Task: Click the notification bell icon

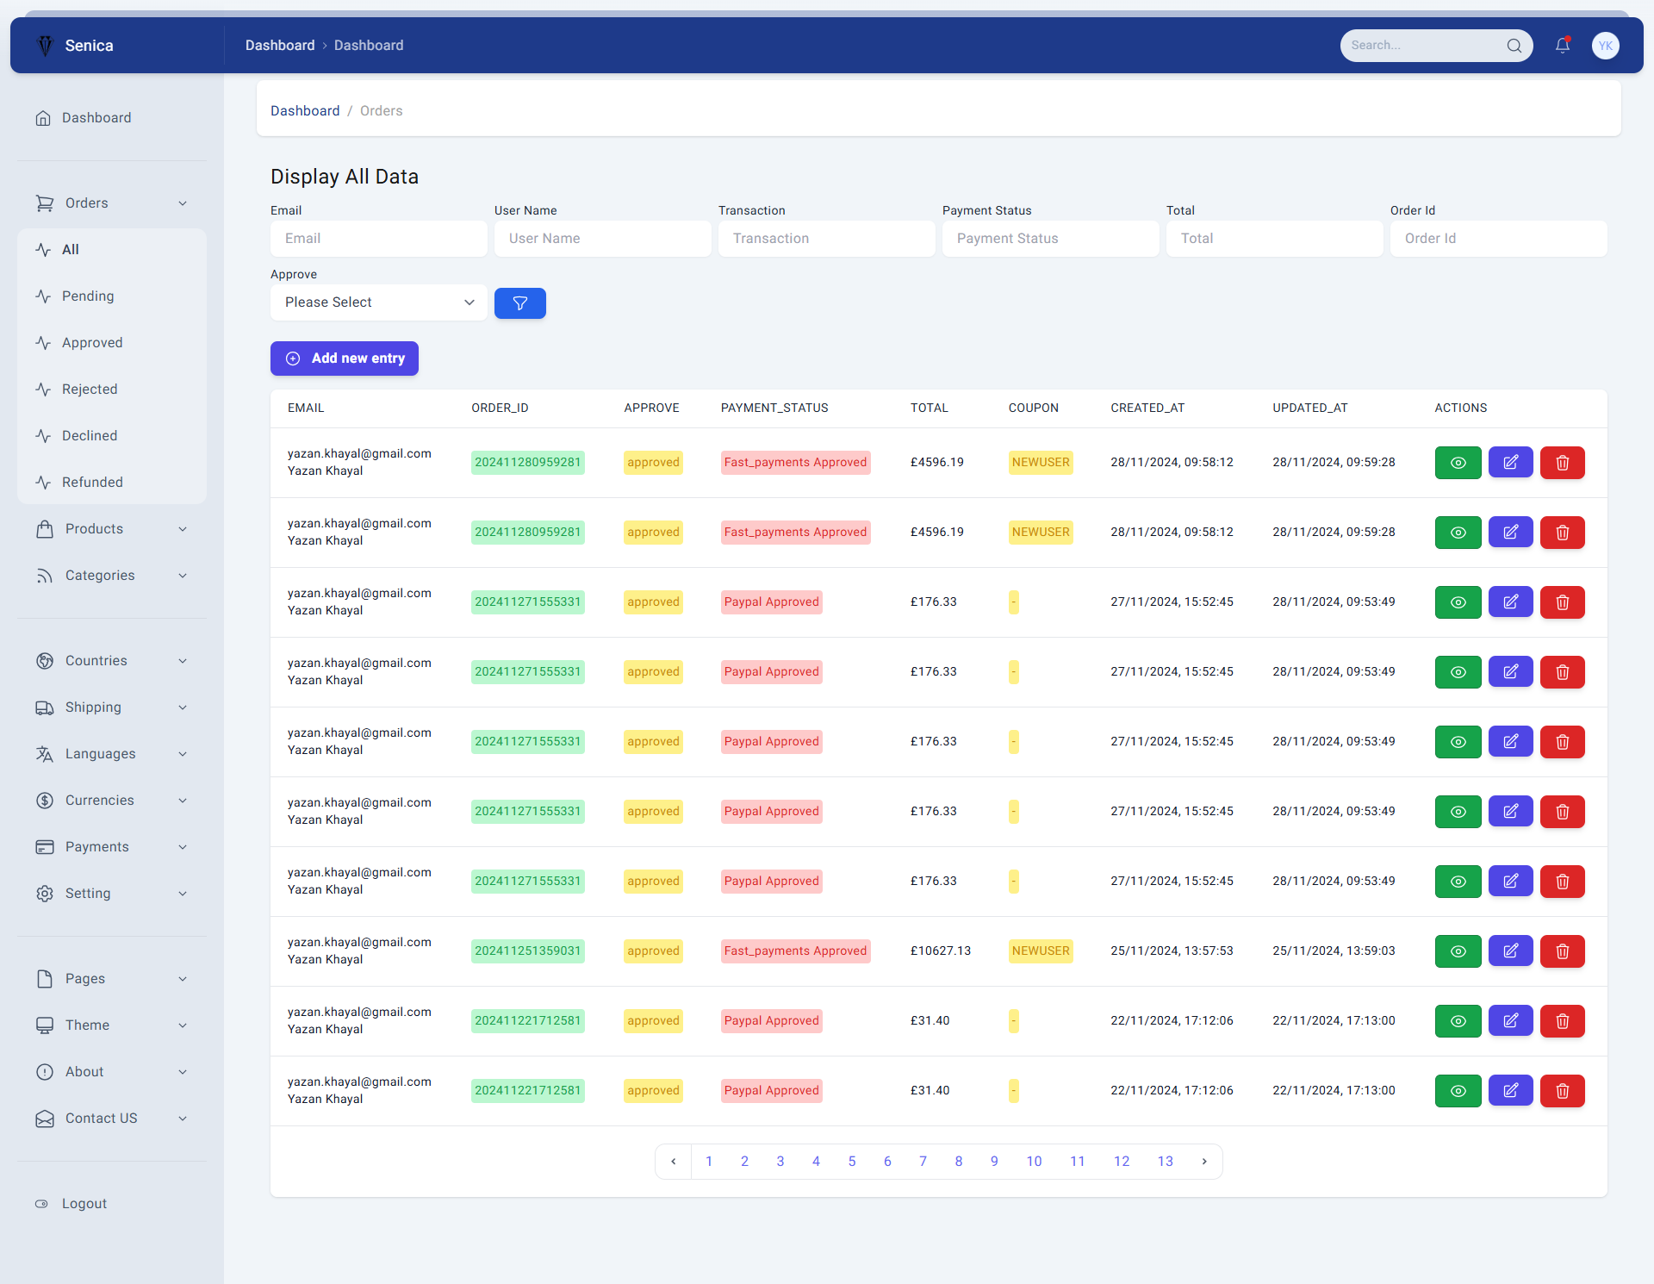Action: click(1562, 46)
